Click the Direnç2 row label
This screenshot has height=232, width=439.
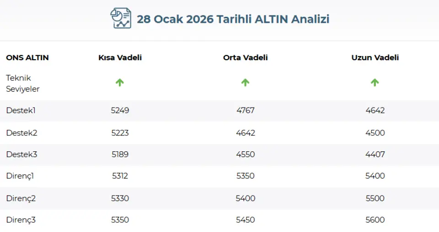[21, 198]
